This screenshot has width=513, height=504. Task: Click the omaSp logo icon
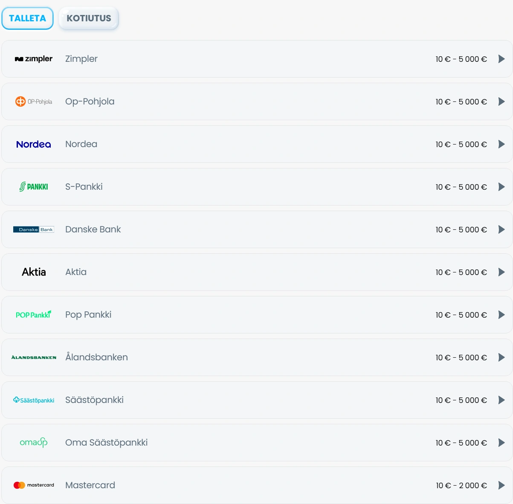[33, 443]
